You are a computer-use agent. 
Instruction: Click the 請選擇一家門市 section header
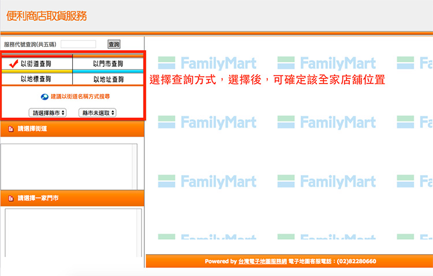pyautogui.click(x=72, y=198)
